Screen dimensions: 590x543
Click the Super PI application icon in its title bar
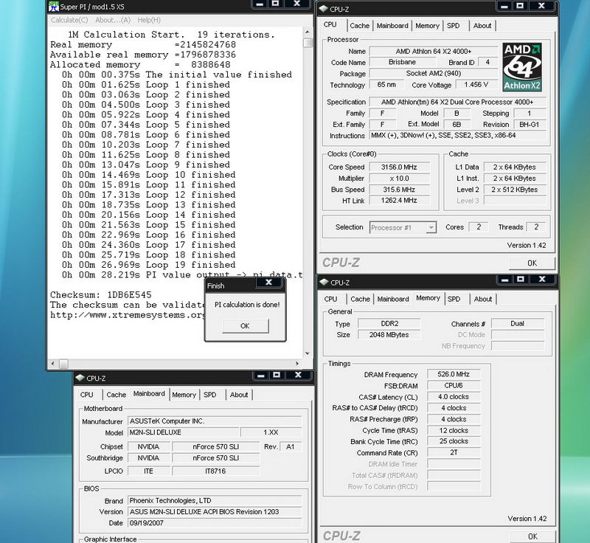pos(54,7)
